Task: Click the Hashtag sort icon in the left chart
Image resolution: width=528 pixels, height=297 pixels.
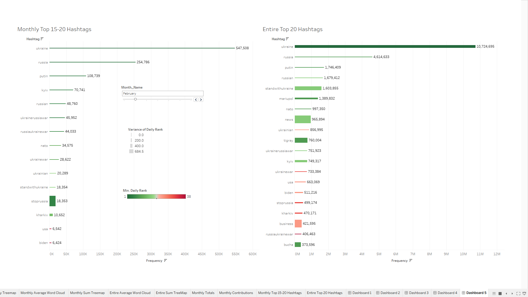Action: tap(42, 39)
